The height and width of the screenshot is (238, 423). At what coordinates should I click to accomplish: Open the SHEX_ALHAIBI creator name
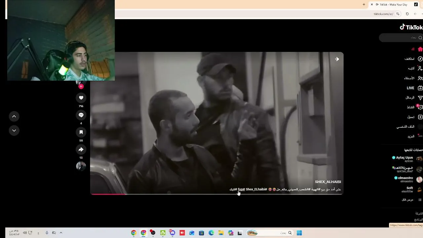(328, 182)
